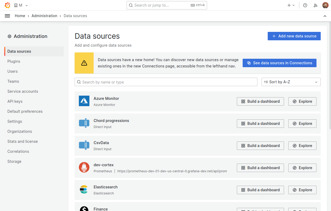The width and height of the screenshot is (331, 211).
Task: Open Settings in Administration sidebar
Action: 15,121
